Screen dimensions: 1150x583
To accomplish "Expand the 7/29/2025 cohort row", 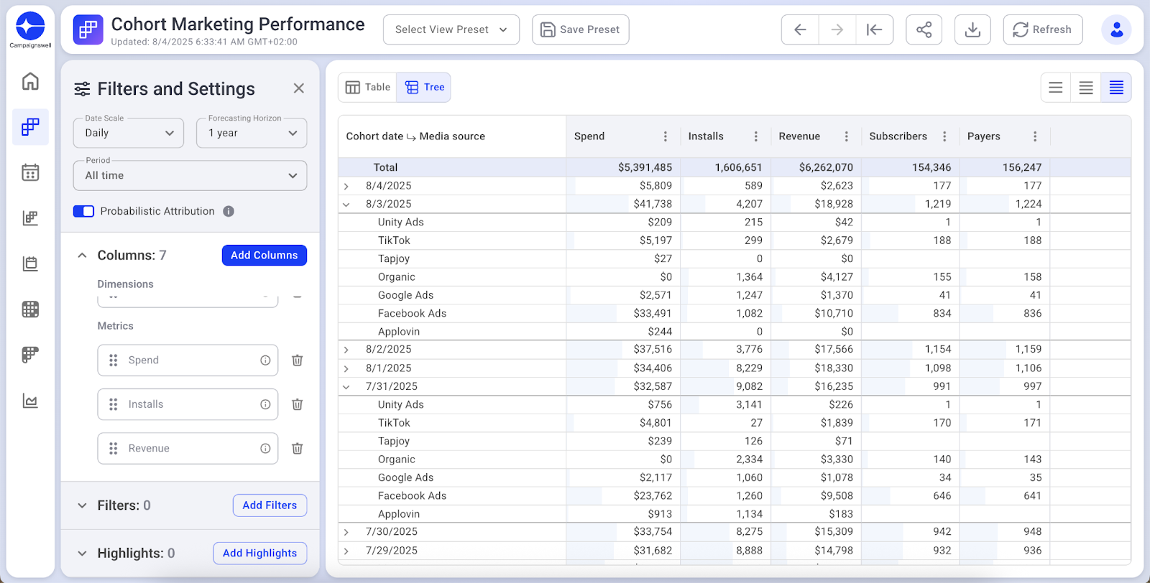I will tap(346, 551).
